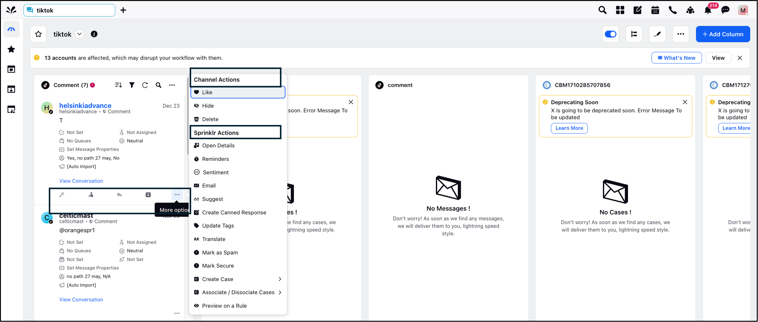Image resolution: width=758 pixels, height=322 pixels.
Task: Choose Open Details in Sprinklr Actions
Action: click(238, 146)
